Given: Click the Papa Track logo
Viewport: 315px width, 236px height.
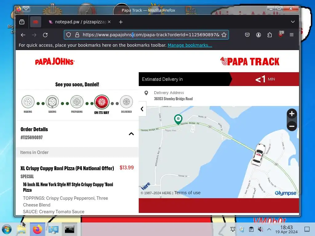Looking at the screenshot, I should (250, 61).
